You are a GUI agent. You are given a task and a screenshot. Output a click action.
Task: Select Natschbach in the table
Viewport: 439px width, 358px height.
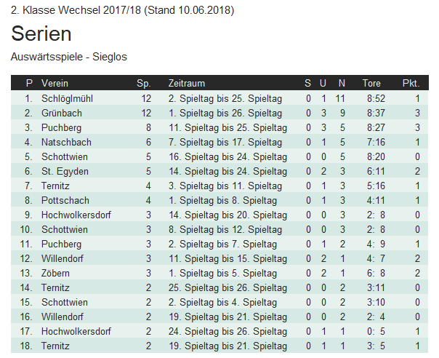[66, 142]
